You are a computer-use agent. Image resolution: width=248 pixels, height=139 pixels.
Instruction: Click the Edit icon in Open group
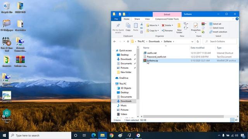[203, 28]
